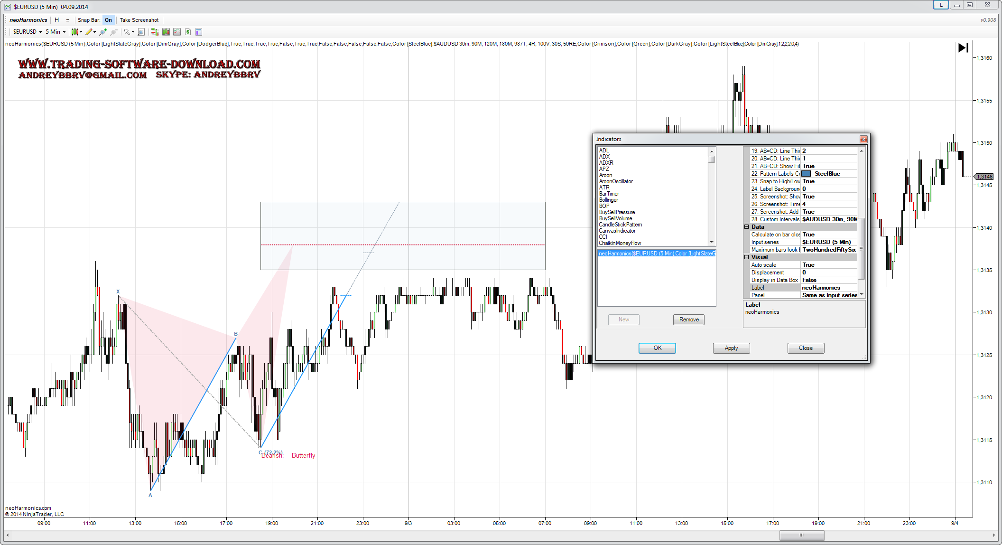Open the data series candlestick icon
The width and height of the screenshot is (1002, 545).
click(166, 32)
